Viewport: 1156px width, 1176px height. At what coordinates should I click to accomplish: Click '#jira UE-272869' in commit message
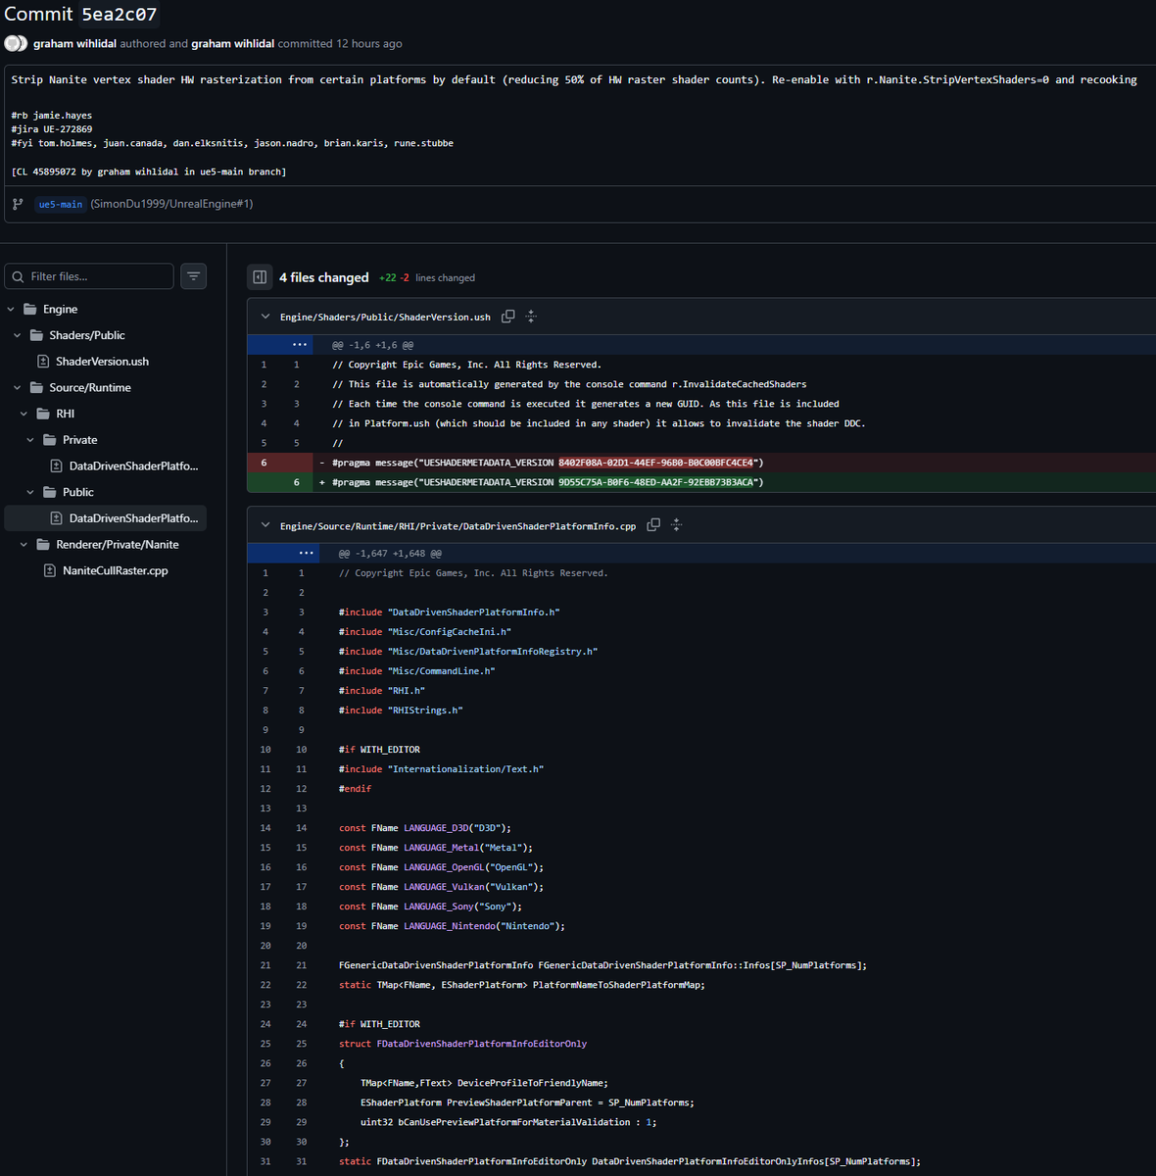52,129
